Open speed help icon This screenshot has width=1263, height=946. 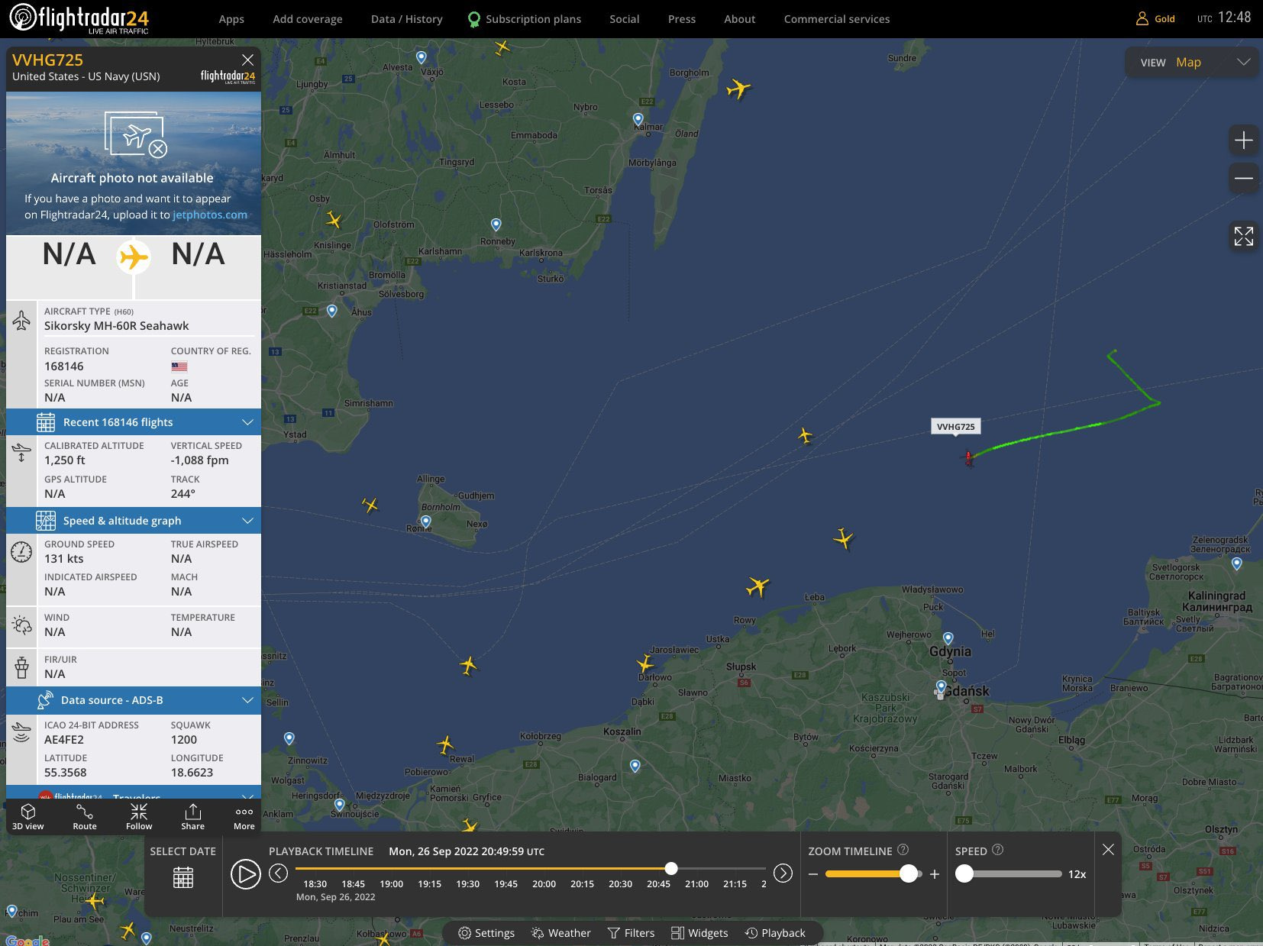997,850
